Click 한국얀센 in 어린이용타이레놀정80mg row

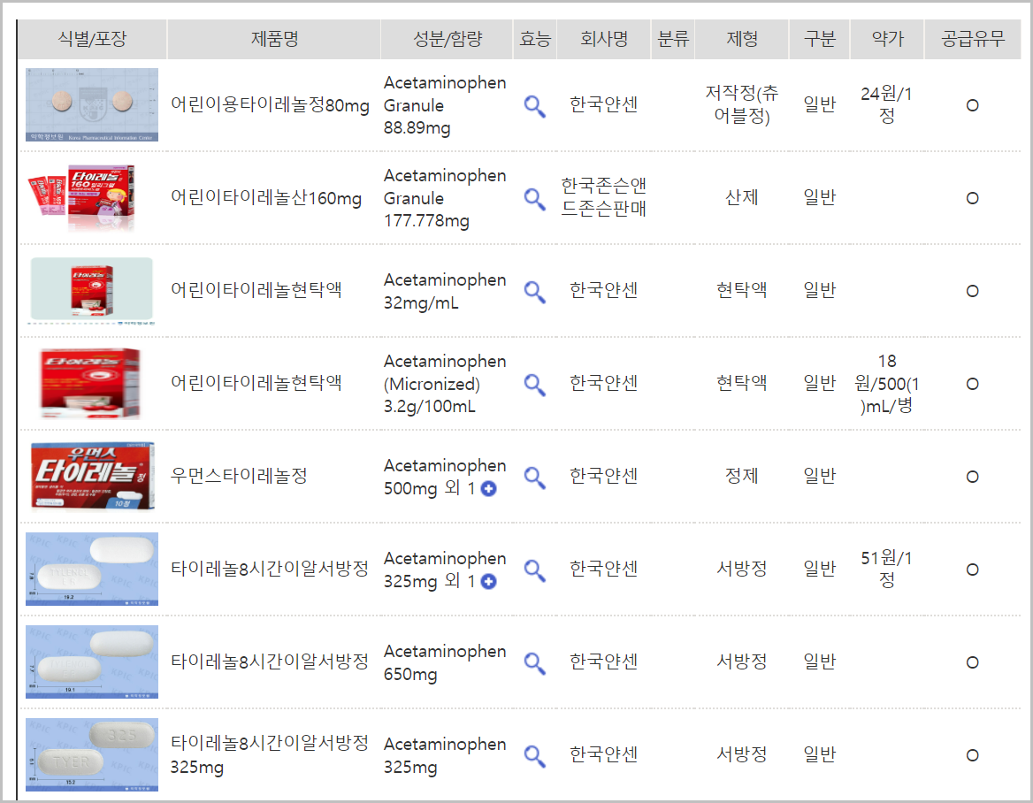click(603, 104)
